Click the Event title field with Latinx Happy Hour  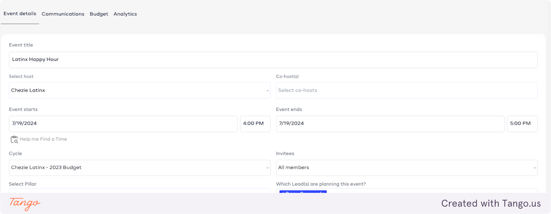coord(273,60)
